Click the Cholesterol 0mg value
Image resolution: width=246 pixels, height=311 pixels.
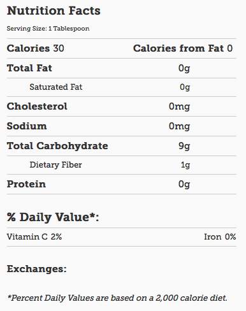[179, 106]
